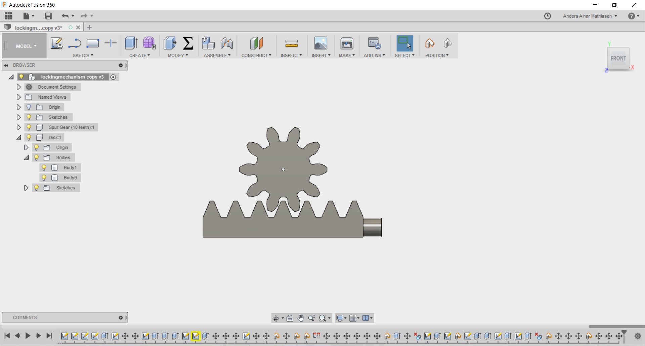
Task: Hide Body9 using its lightbulb
Action: tap(44, 178)
